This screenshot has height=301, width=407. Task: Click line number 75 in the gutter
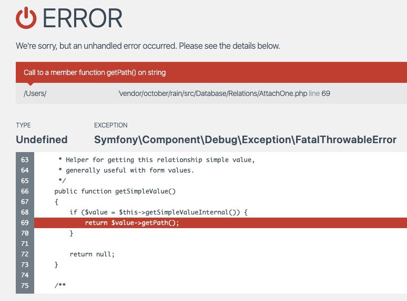tap(25, 285)
